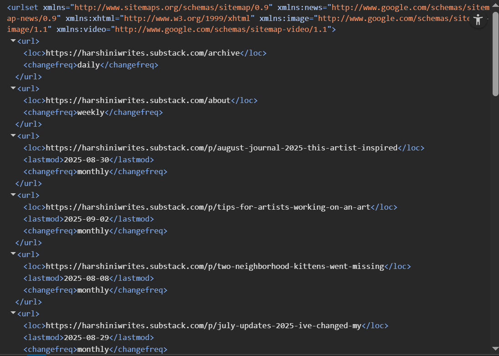Click 'monthly' under the july-updates entry
Screen dimensions: 499x356
coord(93,349)
